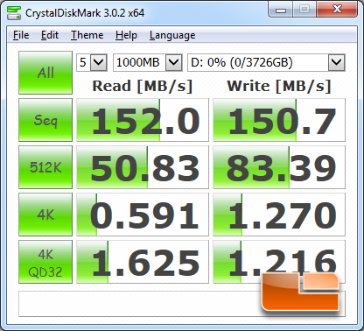Viewport: 364px width, 331px height.
Task: Open the File menu
Action: pyautogui.click(x=21, y=35)
